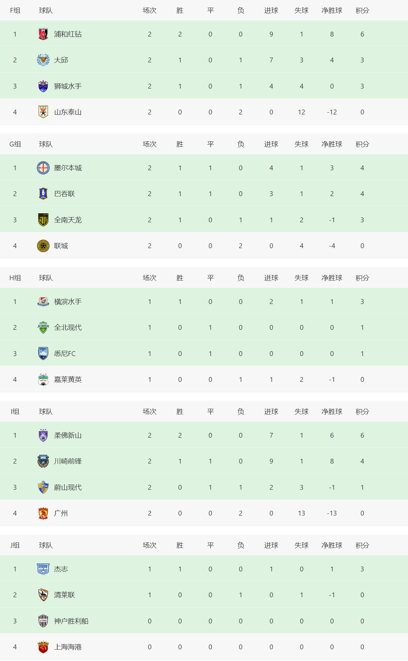The width and height of the screenshot is (408, 661).
Task: Click the 净胜球 header in G组 table
Action: pos(332,144)
